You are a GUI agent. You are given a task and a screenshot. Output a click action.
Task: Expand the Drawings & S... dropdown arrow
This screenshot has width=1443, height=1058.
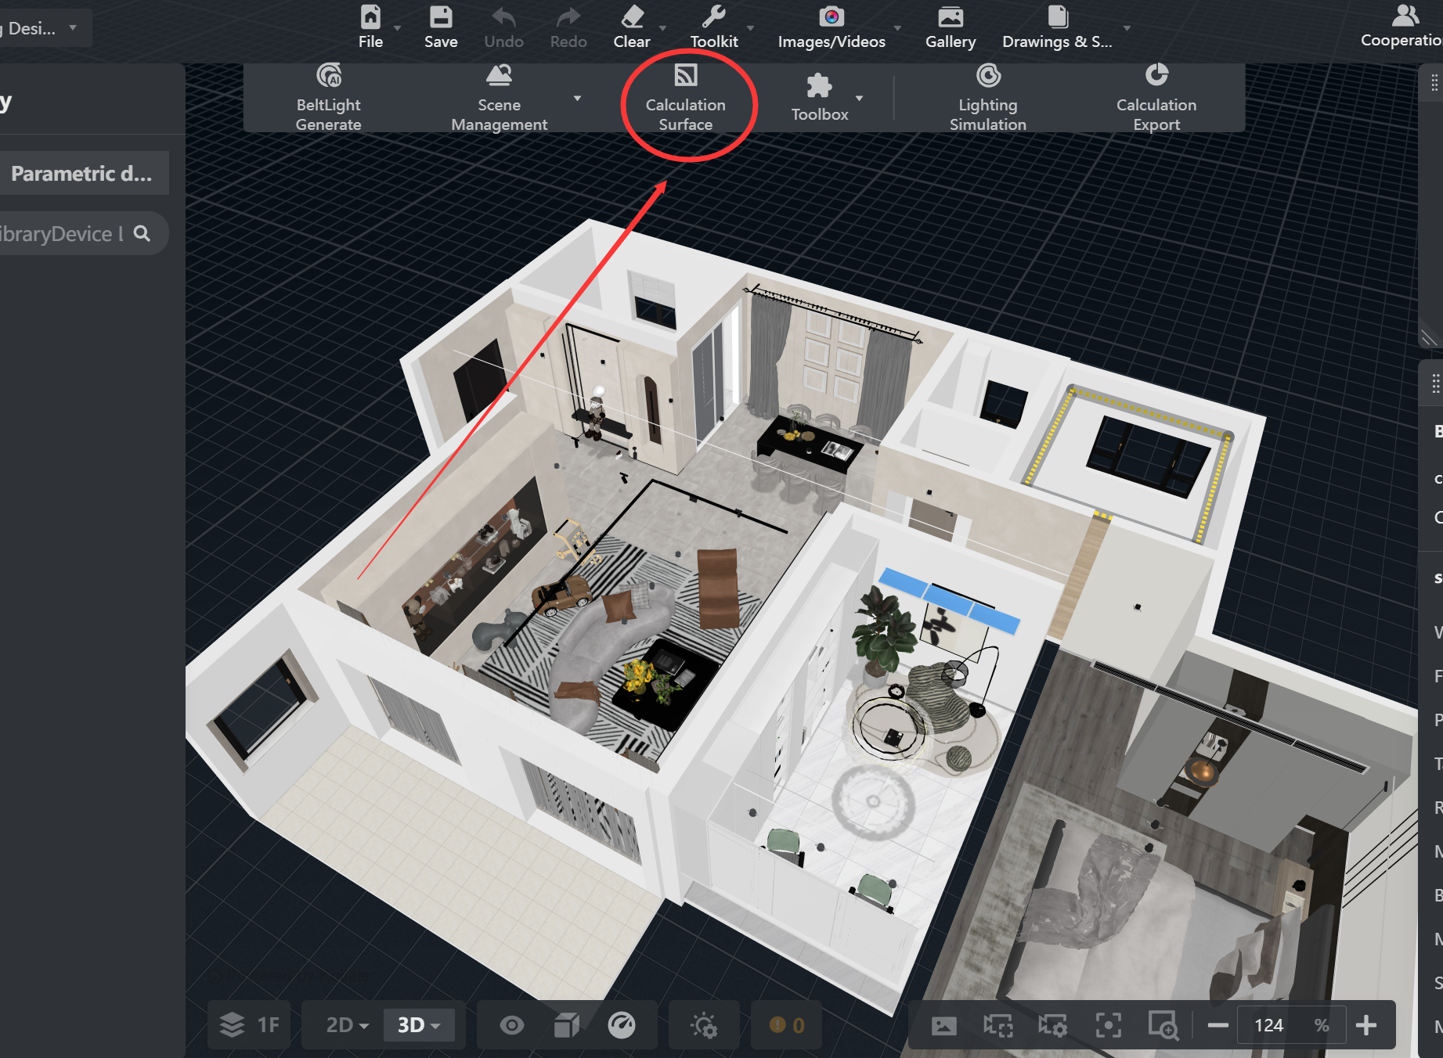click(1127, 28)
